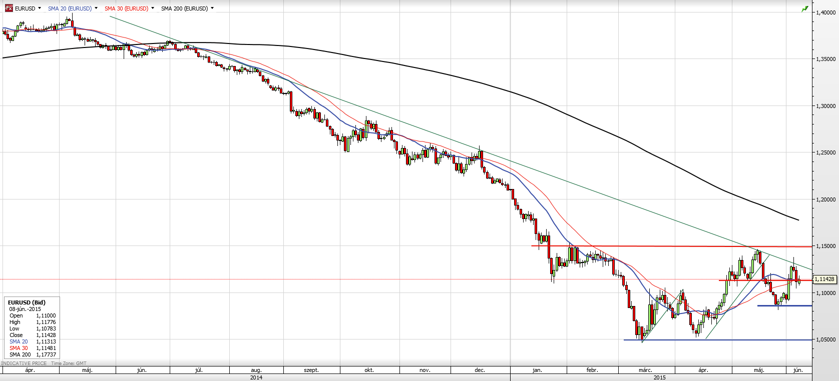Screen dimensions: 839x381
Task: Click the 'júl.' month label
Action: tap(199, 370)
